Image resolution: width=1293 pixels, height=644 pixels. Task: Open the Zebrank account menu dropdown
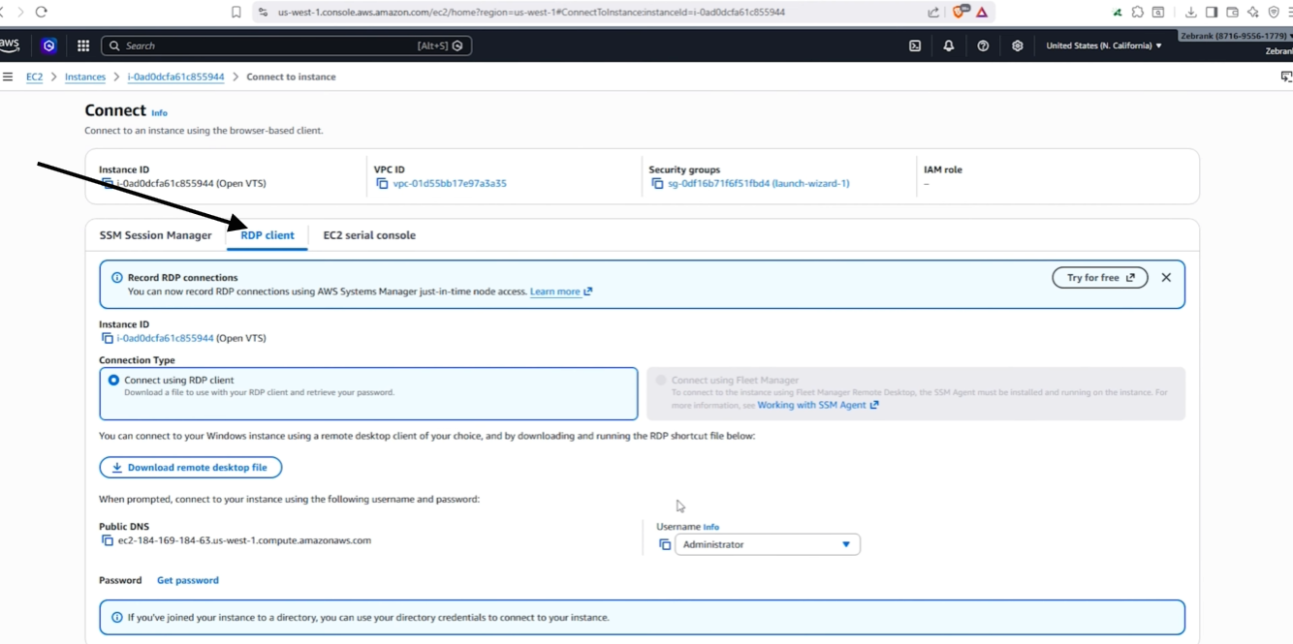(1236, 36)
